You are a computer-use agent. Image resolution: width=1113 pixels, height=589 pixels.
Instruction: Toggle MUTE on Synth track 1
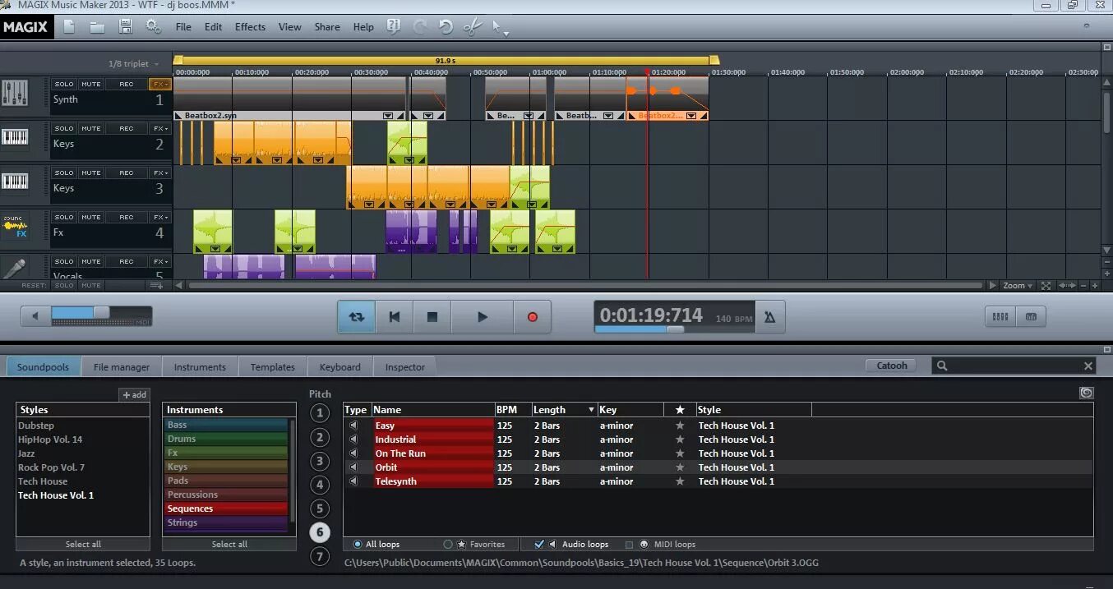[90, 84]
